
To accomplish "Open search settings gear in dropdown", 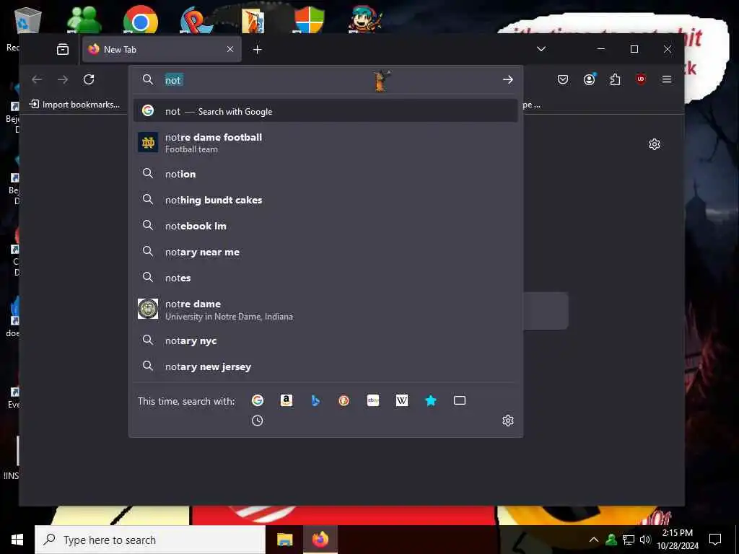I will [x=507, y=421].
